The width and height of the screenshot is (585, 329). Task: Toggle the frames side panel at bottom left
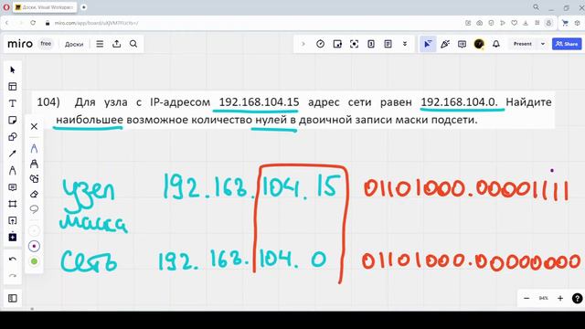pyautogui.click(x=12, y=298)
